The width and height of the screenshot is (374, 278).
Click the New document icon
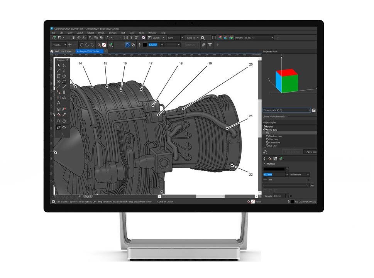(x=54, y=38)
